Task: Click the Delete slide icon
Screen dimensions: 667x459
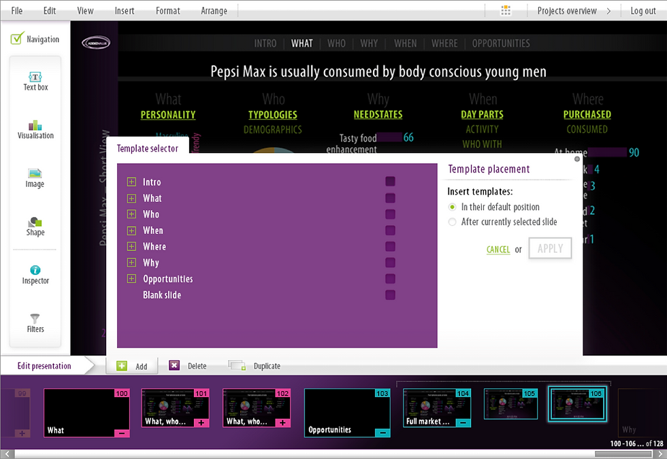Action: coord(174,366)
